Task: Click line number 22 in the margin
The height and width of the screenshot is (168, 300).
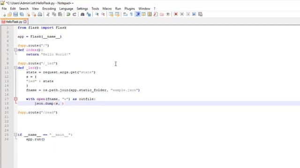Action: click(x=7, y=121)
